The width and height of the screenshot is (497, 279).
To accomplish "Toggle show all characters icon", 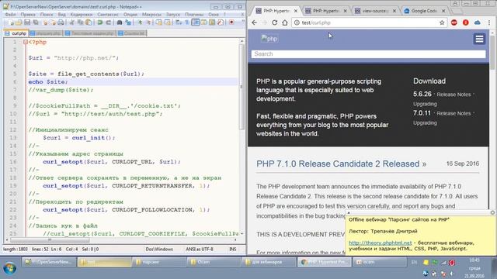I will 187,22.
